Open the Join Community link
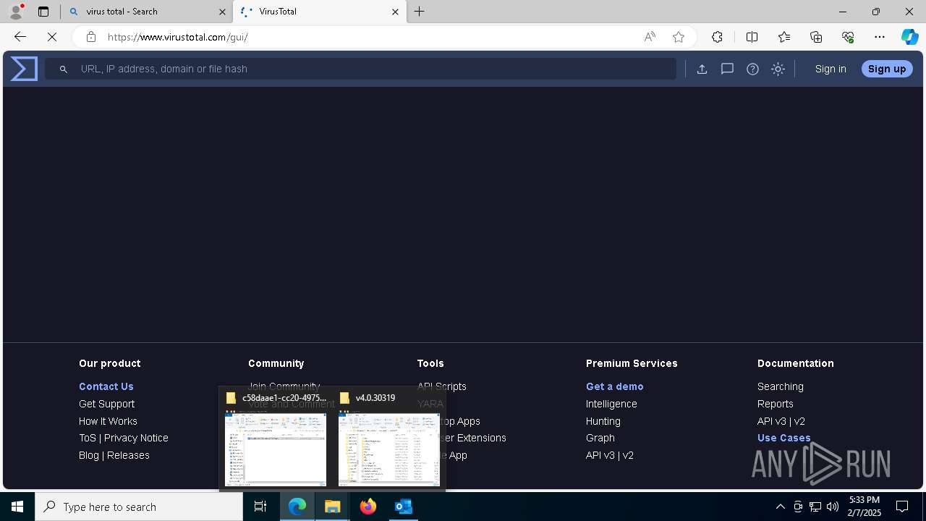The width and height of the screenshot is (926, 521). [284, 386]
